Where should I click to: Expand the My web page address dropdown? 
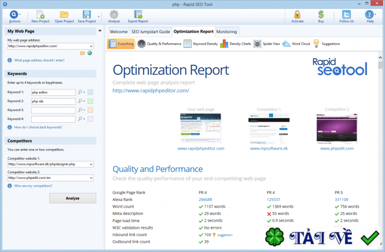91,46
